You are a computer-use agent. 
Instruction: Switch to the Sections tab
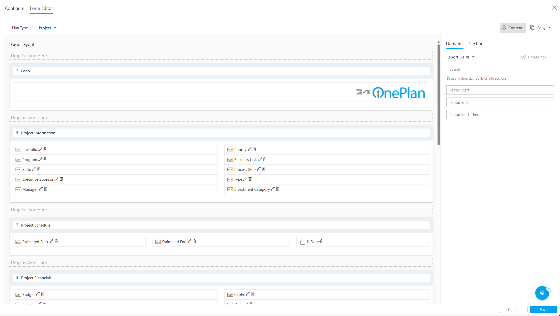pos(477,44)
